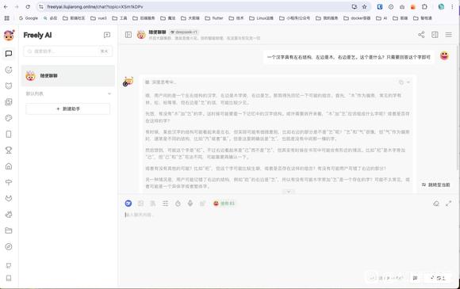460x289 pixels.
Task: Click the assistant avatar in chat header
Action: pos(141,35)
